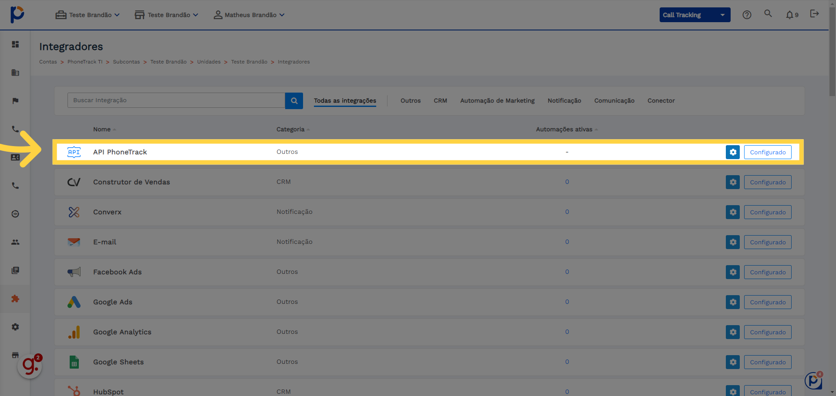Open the notifications bell showing 9

(x=792, y=15)
